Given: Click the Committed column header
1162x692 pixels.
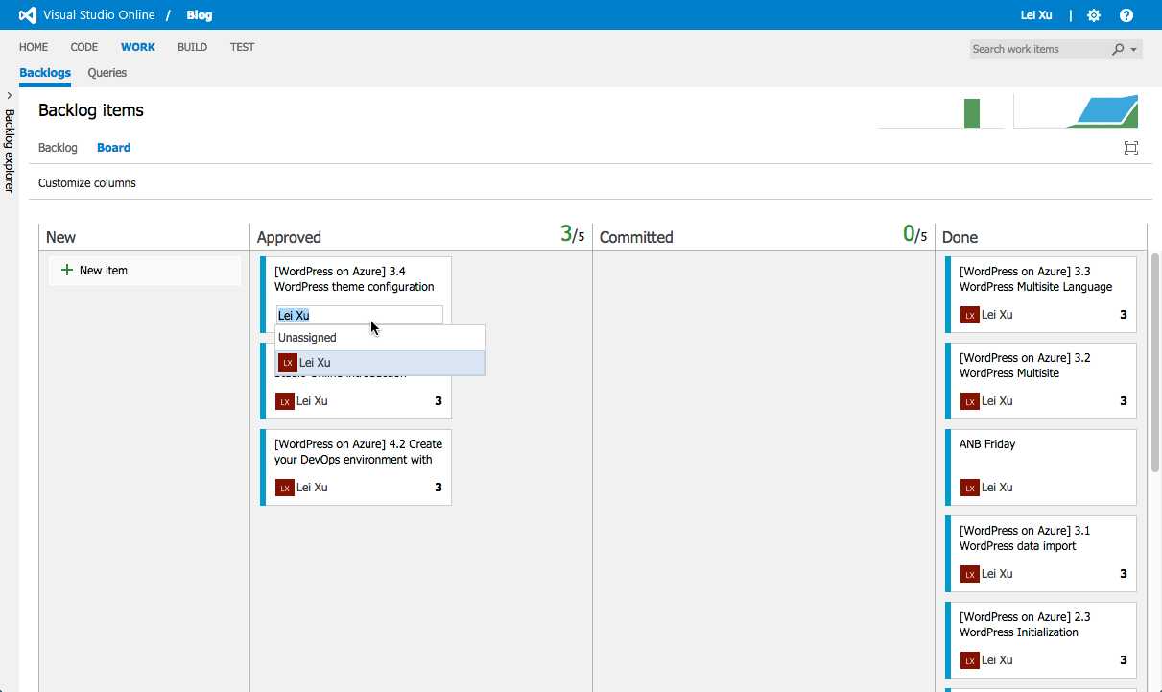Looking at the screenshot, I should (636, 237).
